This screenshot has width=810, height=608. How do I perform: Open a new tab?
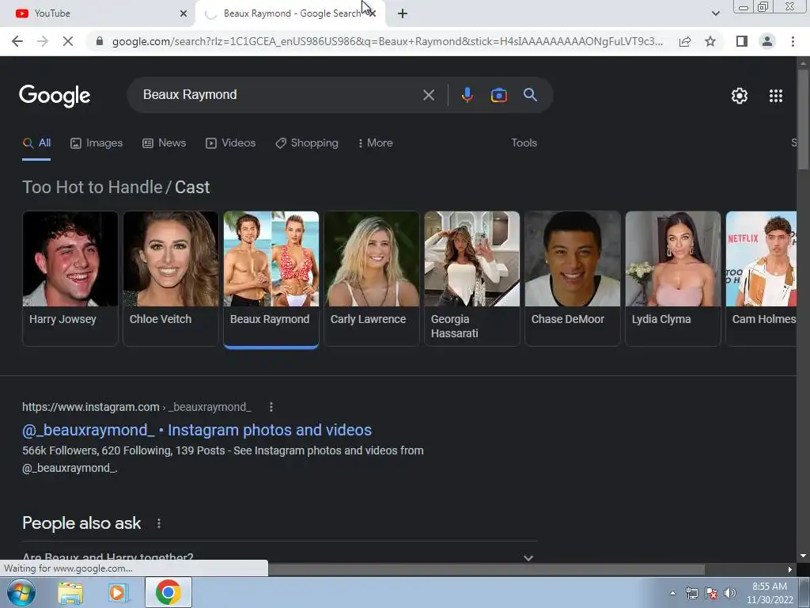click(403, 13)
